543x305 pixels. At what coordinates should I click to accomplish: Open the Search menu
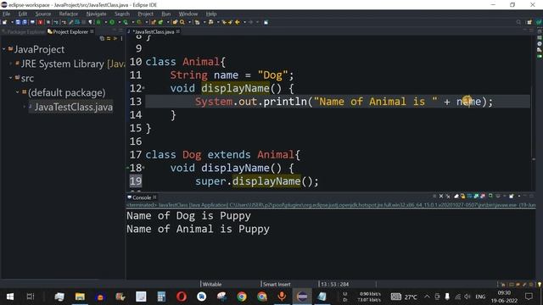coord(122,14)
